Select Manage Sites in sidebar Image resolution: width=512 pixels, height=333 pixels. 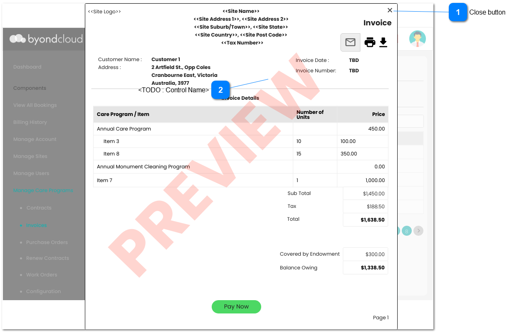coord(30,156)
